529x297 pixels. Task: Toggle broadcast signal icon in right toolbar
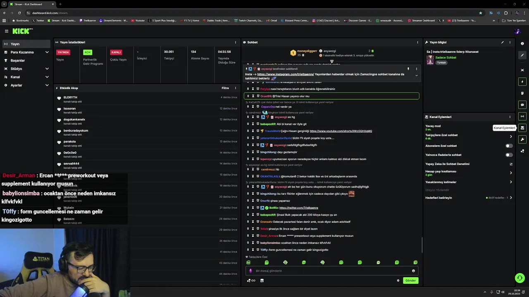(x=522, y=116)
